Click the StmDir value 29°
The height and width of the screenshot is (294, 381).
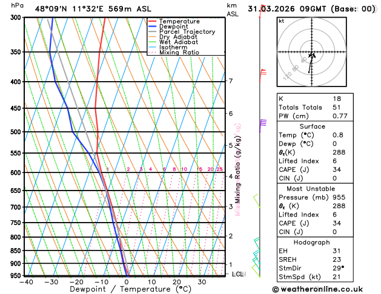click(338, 268)
